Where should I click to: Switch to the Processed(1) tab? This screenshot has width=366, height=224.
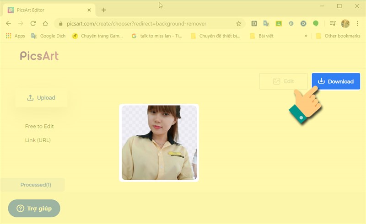[x=35, y=185]
